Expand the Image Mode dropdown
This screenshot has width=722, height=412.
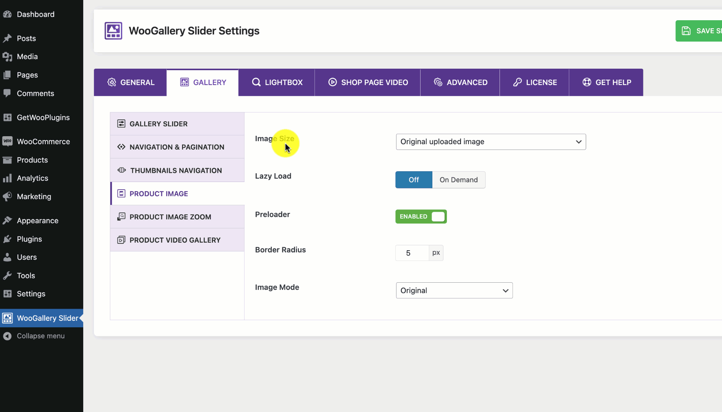pyautogui.click(x=454, y=291)
